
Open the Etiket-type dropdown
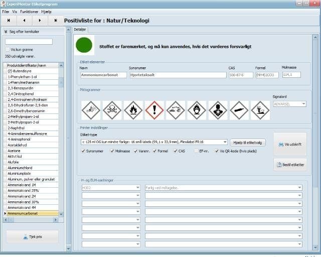[x=225, y=142]
